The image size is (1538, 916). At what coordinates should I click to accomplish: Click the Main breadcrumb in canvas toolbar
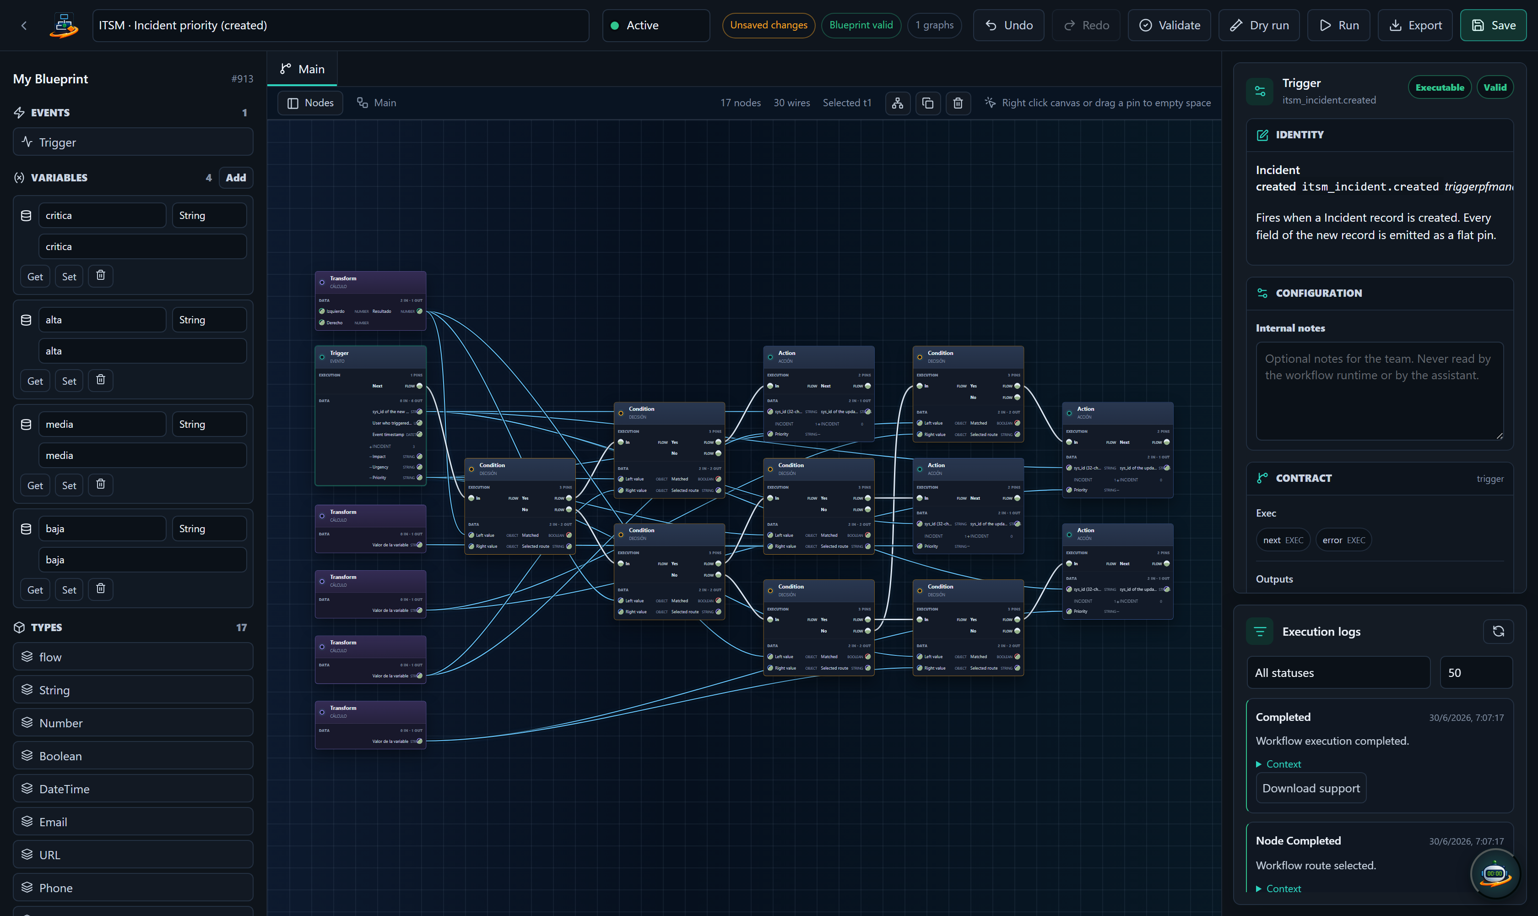376,103
